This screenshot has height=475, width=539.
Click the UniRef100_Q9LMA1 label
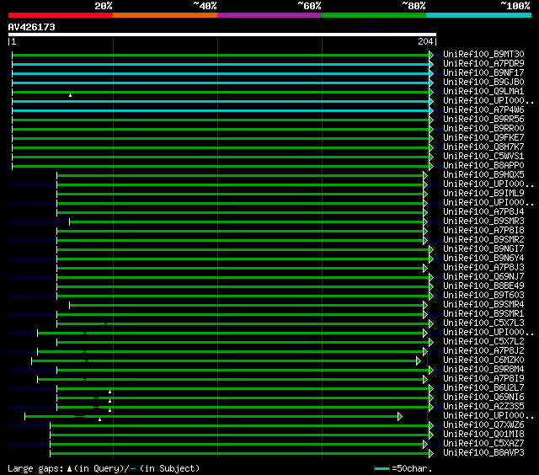click(x=483, y=92)
